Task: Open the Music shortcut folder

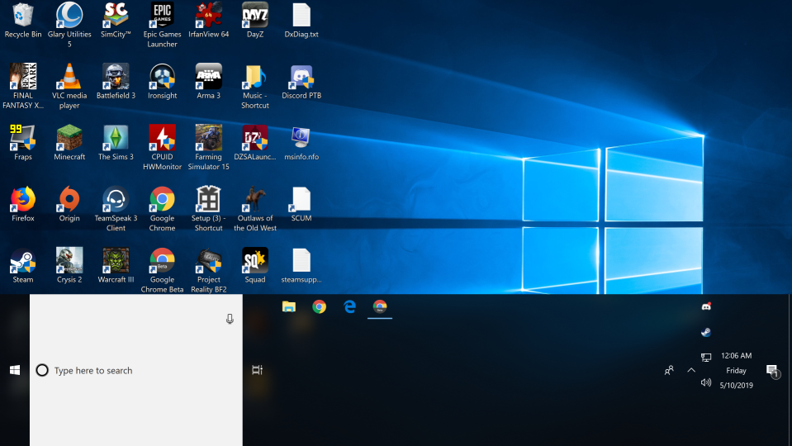Action: (x=255, y=86)
